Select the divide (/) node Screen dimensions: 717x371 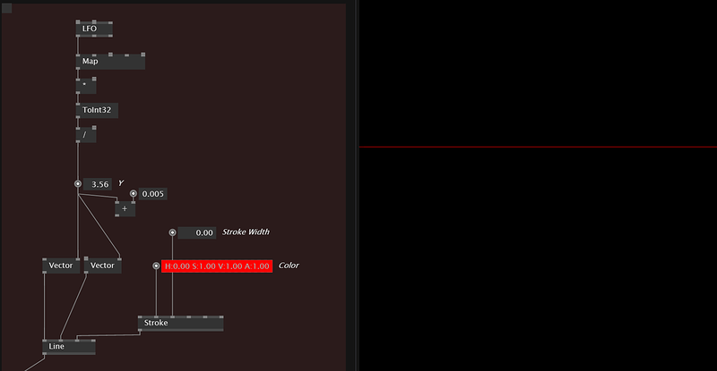pyautogui.click(x=86, y=135)
